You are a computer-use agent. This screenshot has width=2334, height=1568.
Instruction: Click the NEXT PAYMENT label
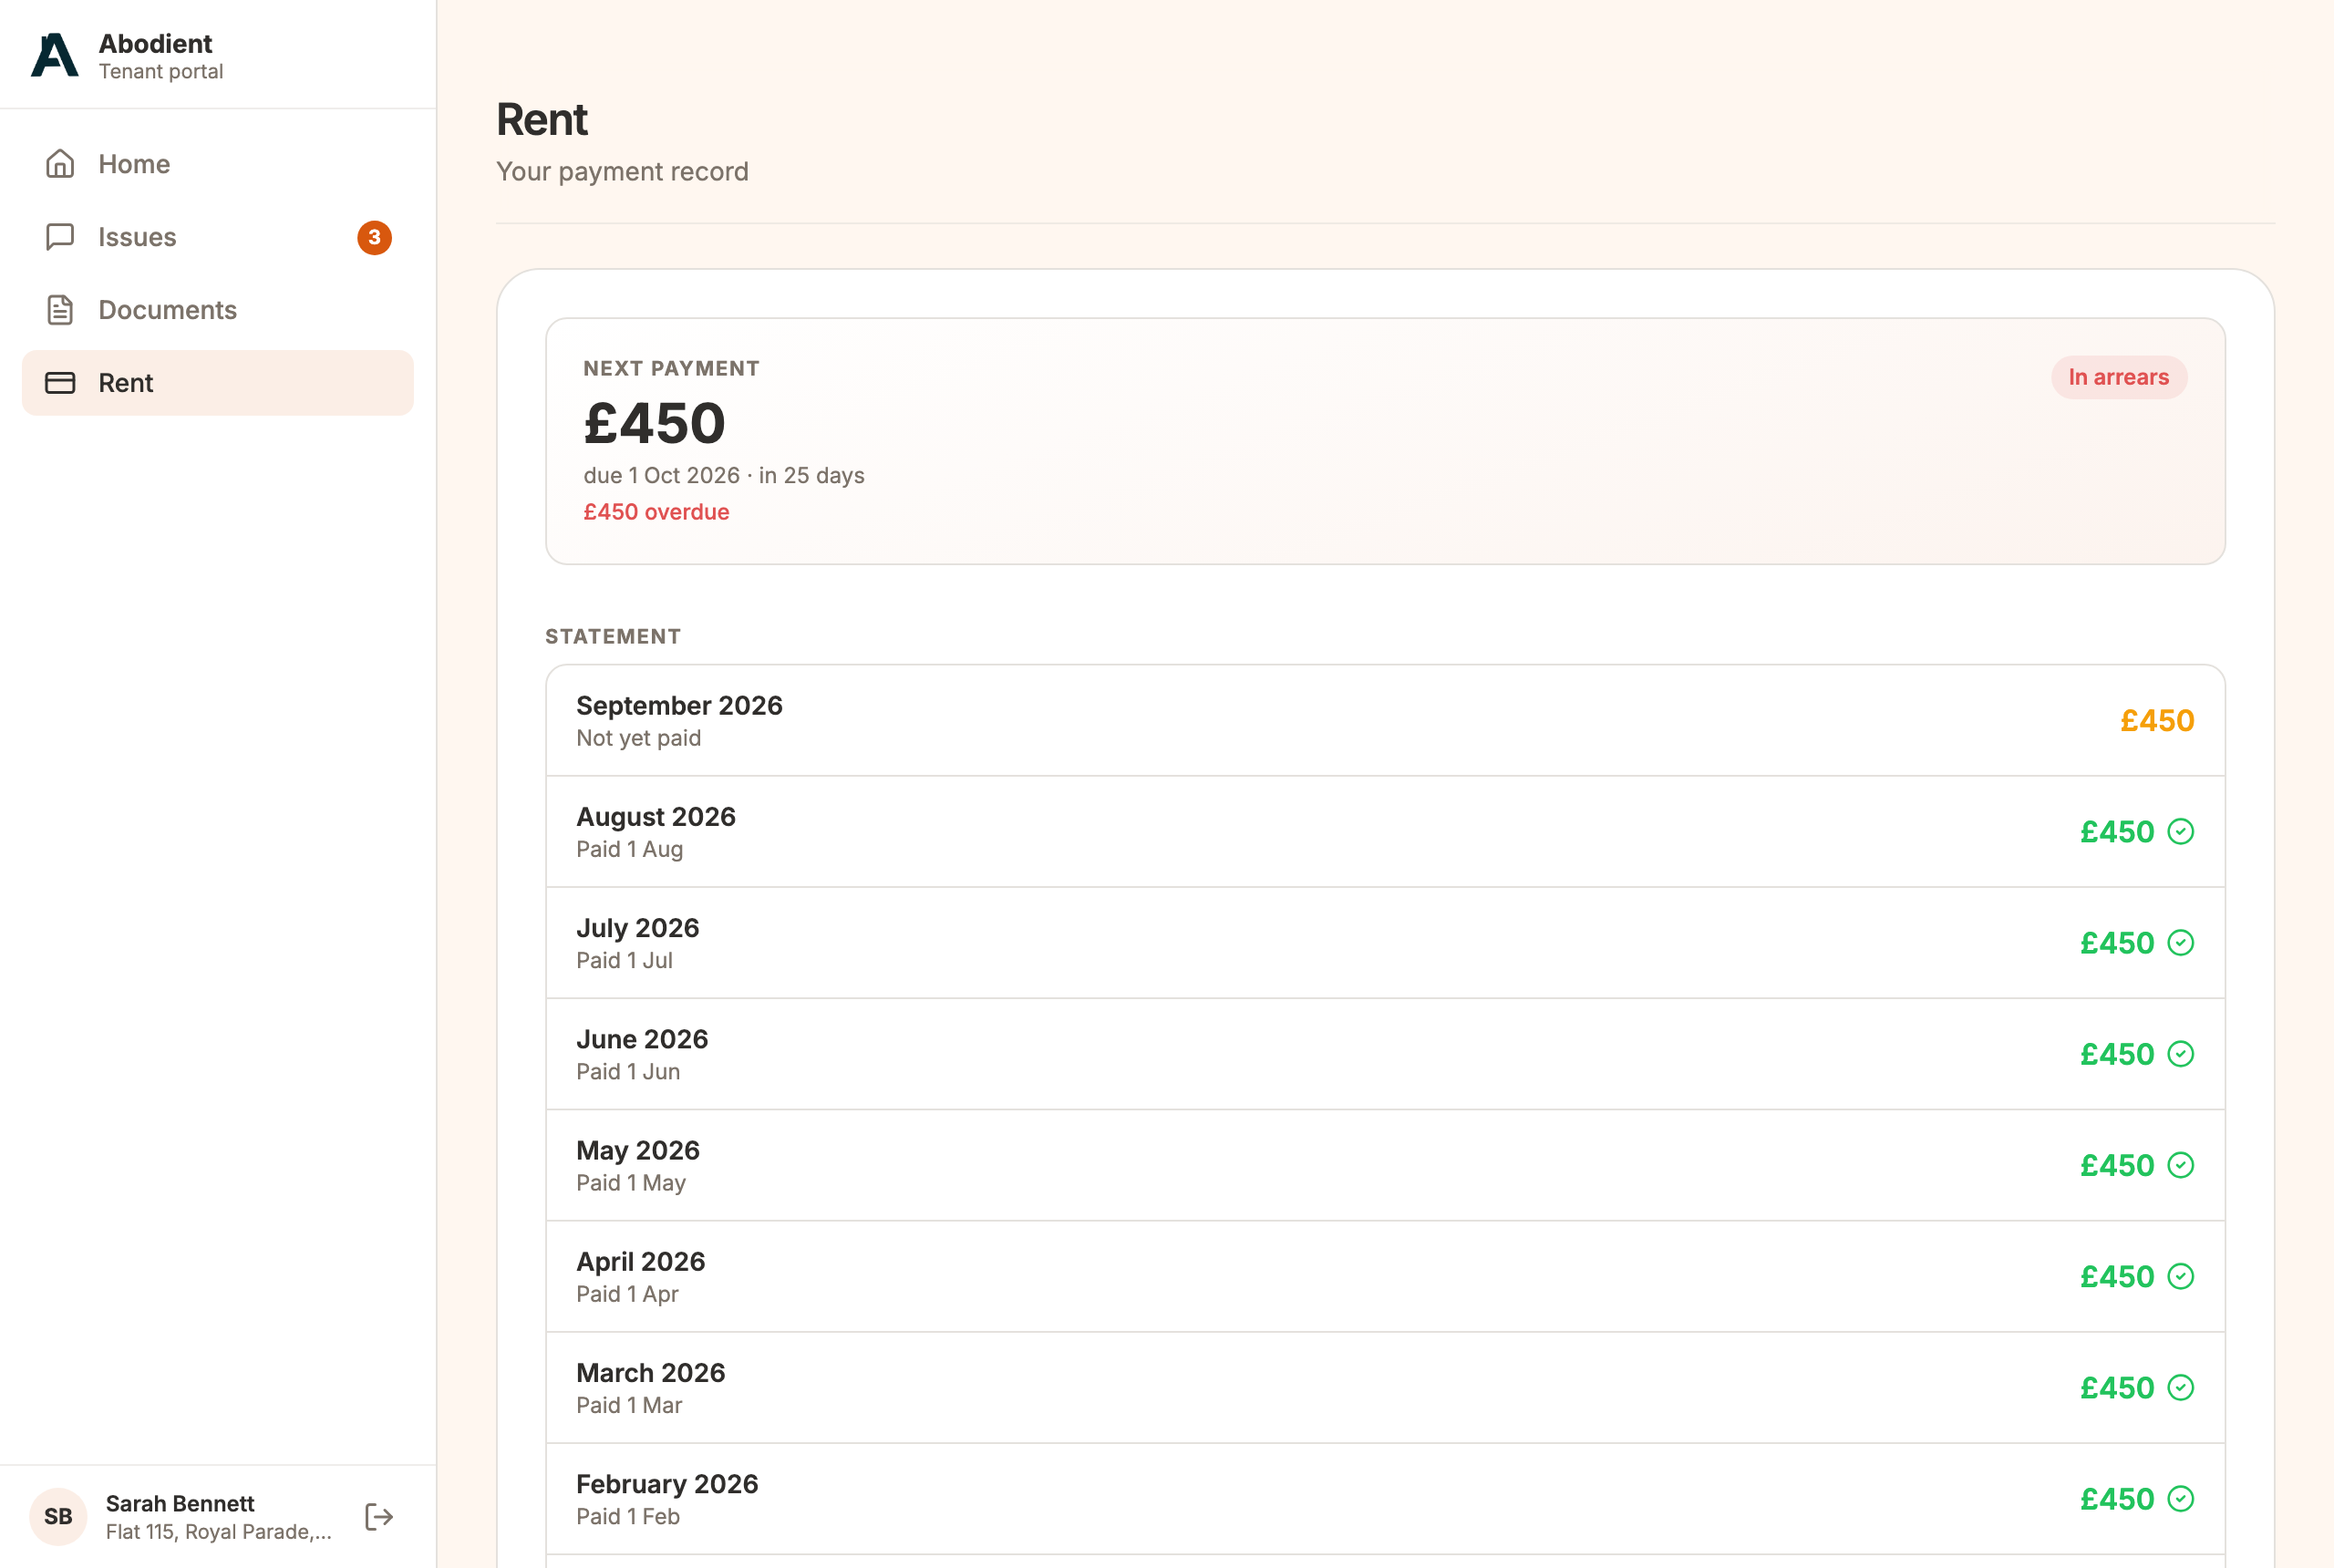pos(671,368)
